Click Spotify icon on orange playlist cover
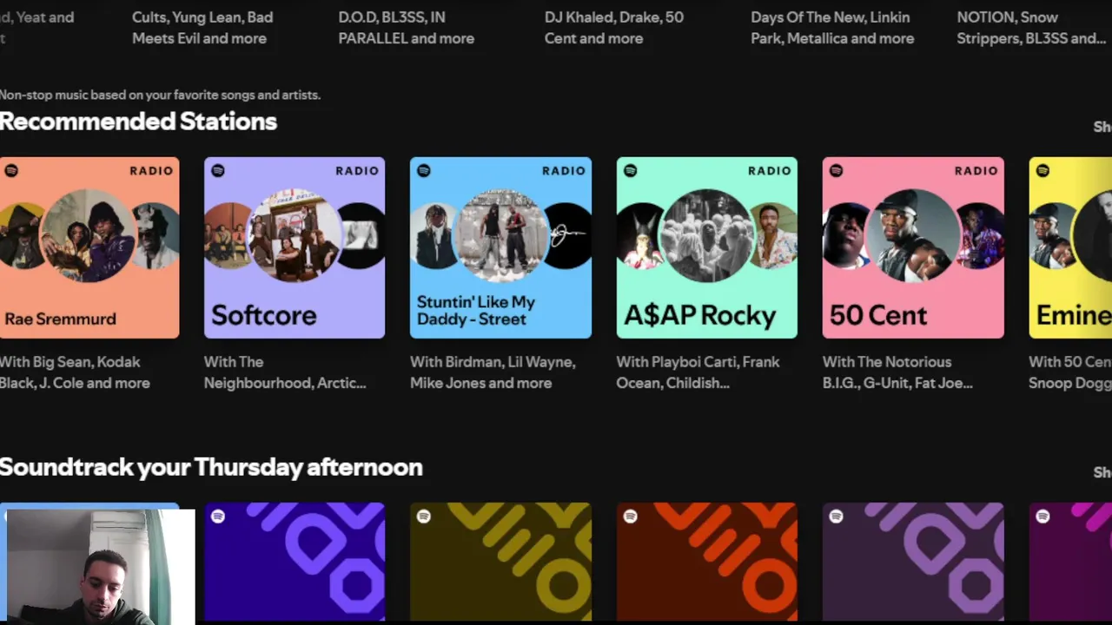The width and height of the screenshot is (1112, 625). 631,516
